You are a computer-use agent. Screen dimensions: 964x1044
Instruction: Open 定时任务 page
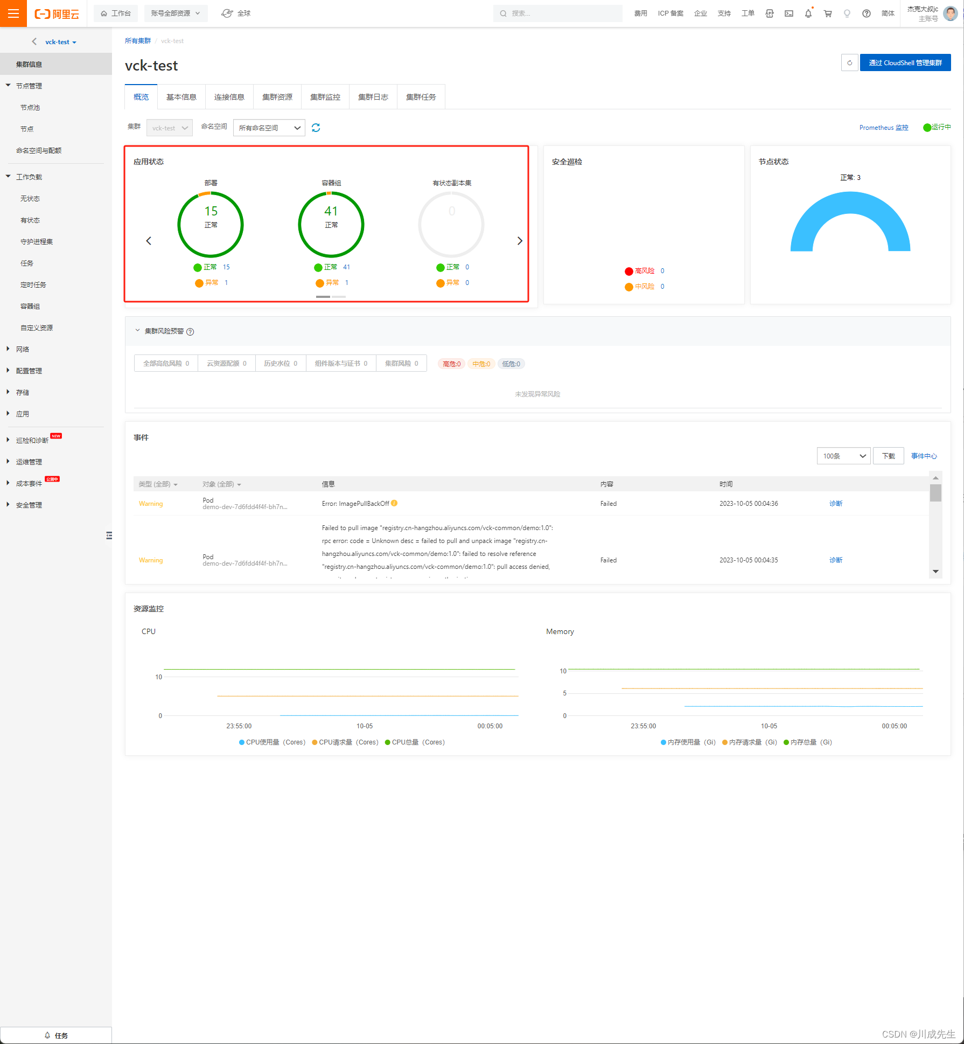pyautogui.click(x=33, y=285)
